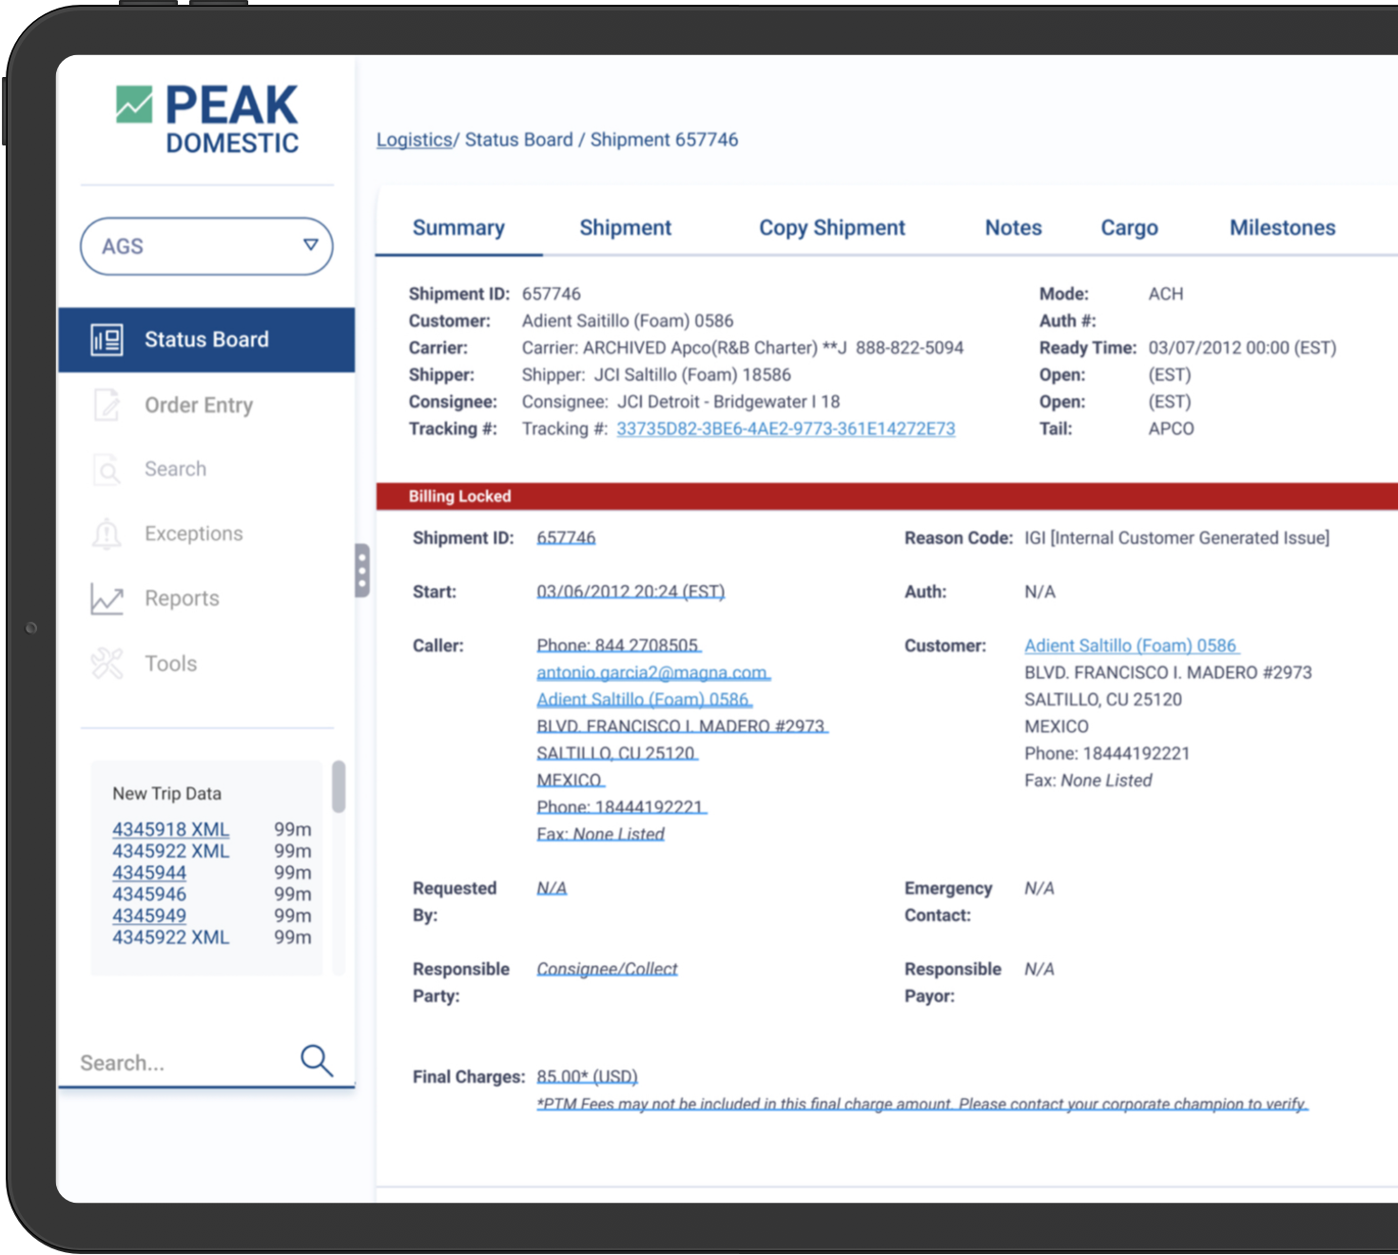
Task: Click the magnifying glass search button
Action: (317, 1060)
